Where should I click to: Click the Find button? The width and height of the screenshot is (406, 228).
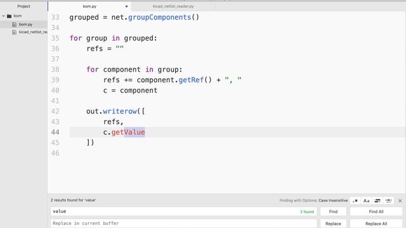tap(333, 212)
